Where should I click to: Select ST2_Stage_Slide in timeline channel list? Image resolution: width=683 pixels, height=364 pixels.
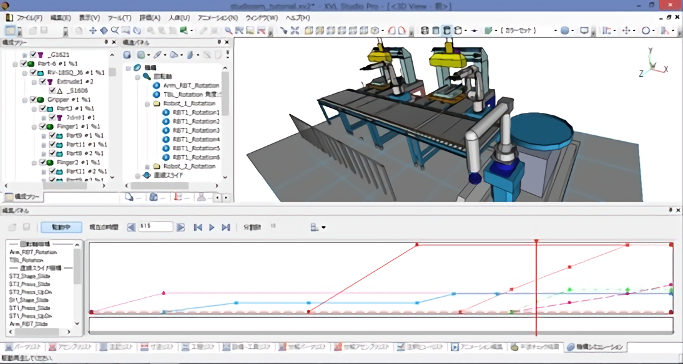click(x=29, y=275)
